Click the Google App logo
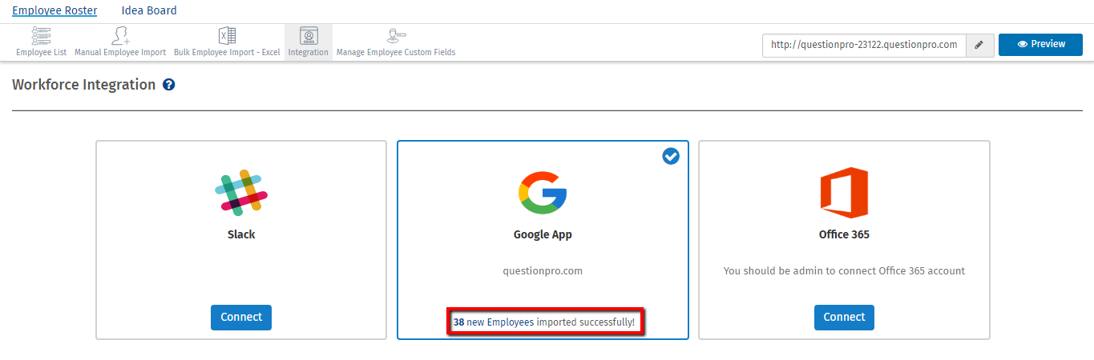The width and height of the screenshot is (1094, 360). 543,193
